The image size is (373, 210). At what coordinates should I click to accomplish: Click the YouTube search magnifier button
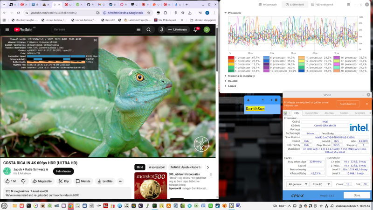point(148,29)
